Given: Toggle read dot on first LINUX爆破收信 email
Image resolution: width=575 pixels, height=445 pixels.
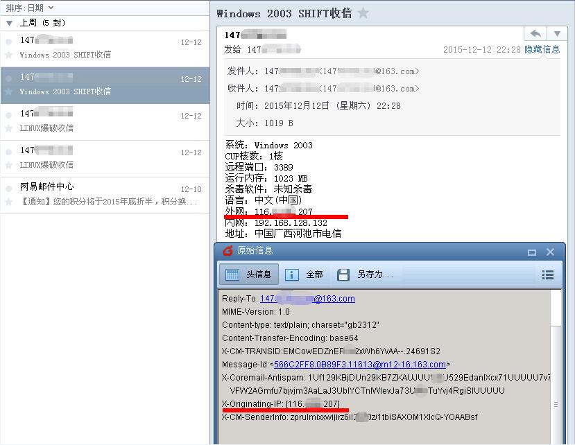Looking at the screenshot, I should coord(9,115).
